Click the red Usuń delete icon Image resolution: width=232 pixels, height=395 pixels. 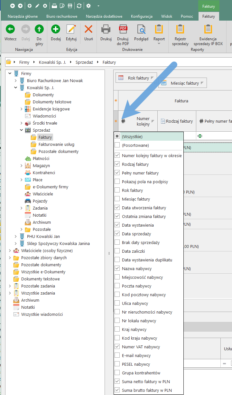(88, 29)
